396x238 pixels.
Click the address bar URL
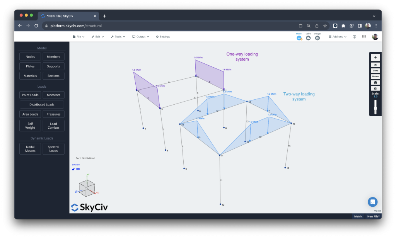click(76, 26)
